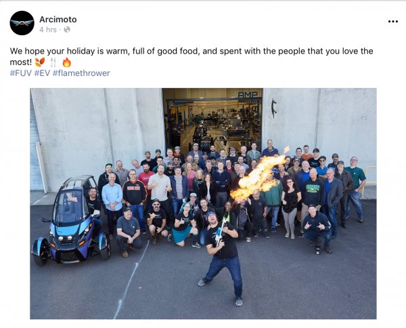Click the fork and knife emoji
Image resolution: width=406 pixels, height=328 pixels.
[x=53, y=62]
